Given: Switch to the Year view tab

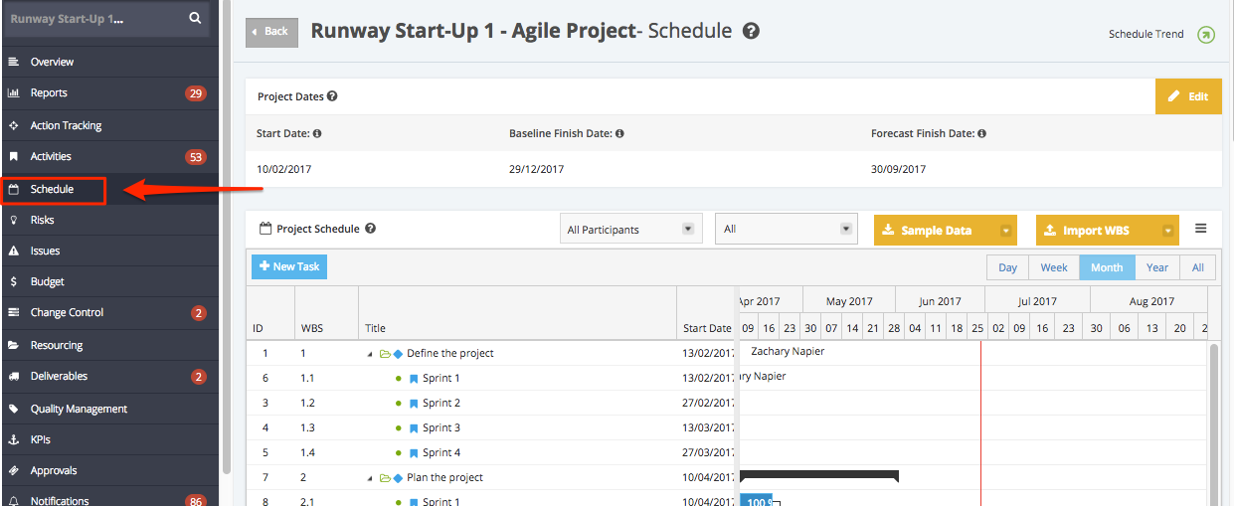Looking at the screenshot, I should pos(1157,267).
